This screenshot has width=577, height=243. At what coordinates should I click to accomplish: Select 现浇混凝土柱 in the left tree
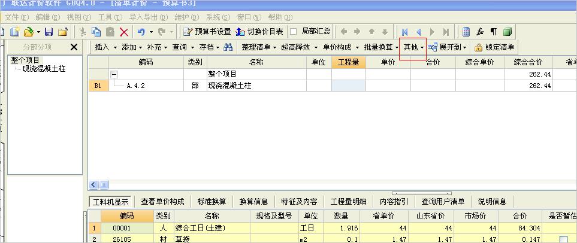click(44, 69)
